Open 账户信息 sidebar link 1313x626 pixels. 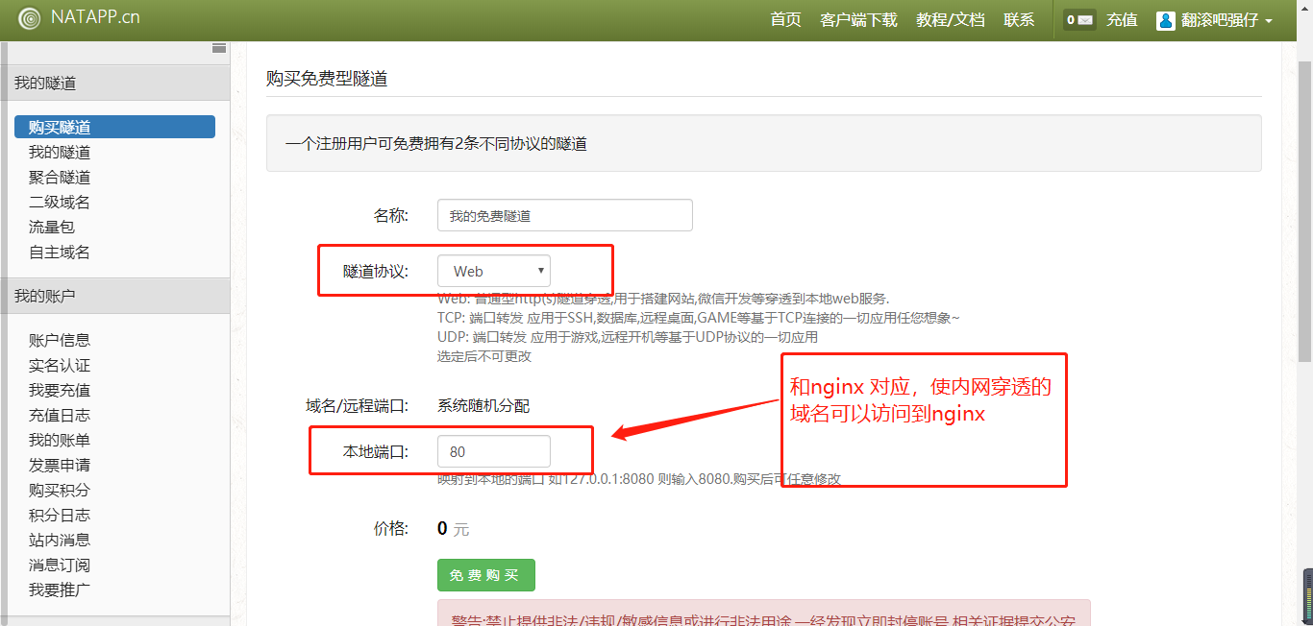[x=60, y=340]
